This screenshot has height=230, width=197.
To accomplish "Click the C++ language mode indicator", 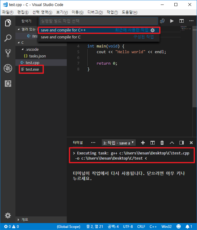I will click(153, 227).
